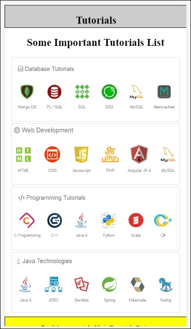Open the orange CSS icon
Image resolution: width=191 pixels, height=329 pixels.
pyautogui.click(x=52, y=155)
